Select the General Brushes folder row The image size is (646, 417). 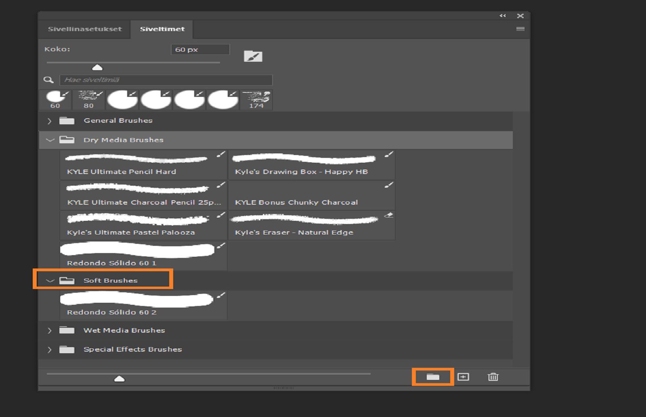tap(276, 121)
